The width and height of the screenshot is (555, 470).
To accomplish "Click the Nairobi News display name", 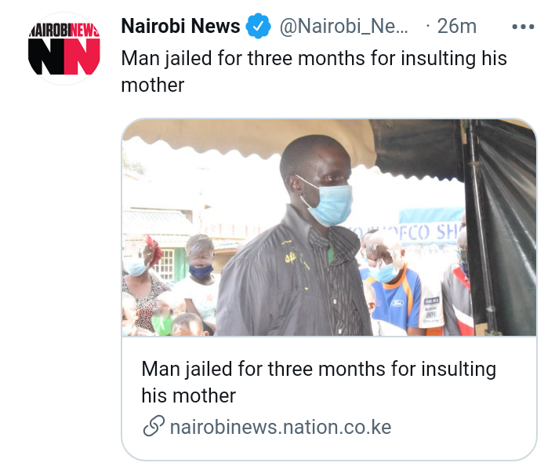I will (180, 26).
